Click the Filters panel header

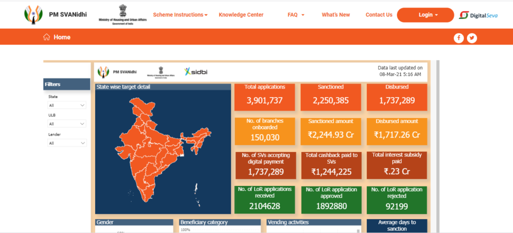pyautogui.click(x=67, y=84)
